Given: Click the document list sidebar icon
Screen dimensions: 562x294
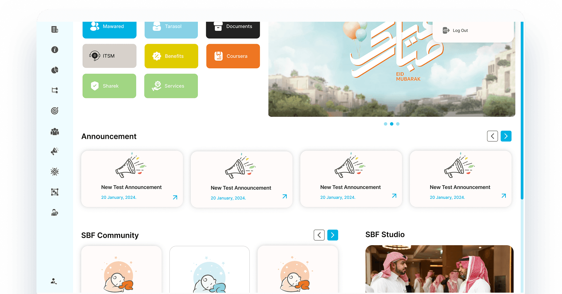Looking at the screenshot, I should click(x=55, y=29).
